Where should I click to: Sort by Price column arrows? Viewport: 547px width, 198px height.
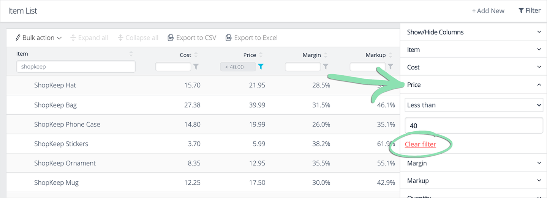point(261,55)
